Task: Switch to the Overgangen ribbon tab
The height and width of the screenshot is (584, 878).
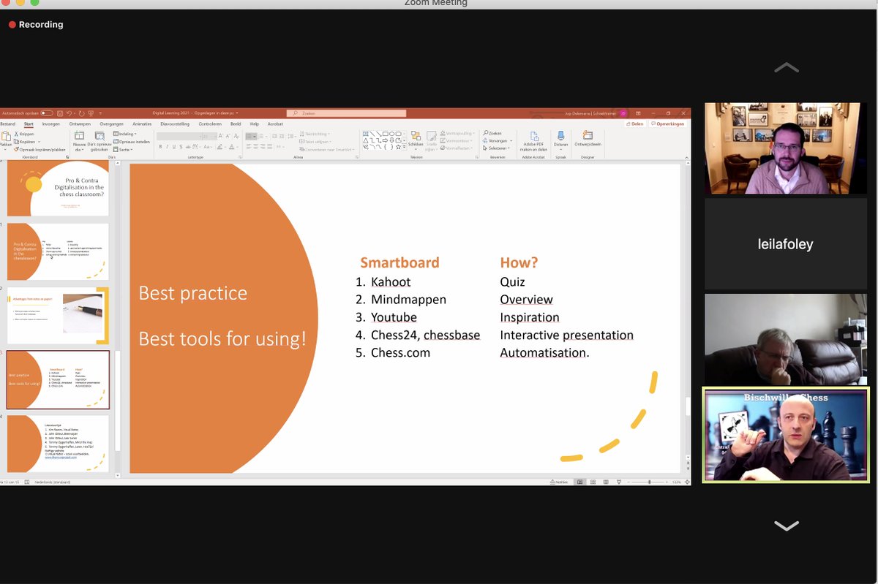Action: pos(111,124)
